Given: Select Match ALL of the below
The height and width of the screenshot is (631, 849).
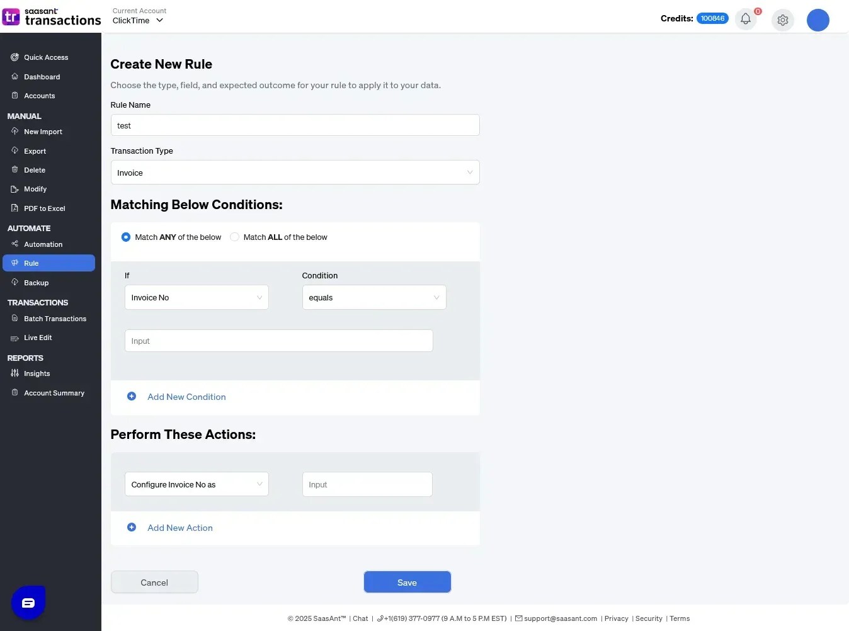Looking at the screenshot, I should [235, 237].
